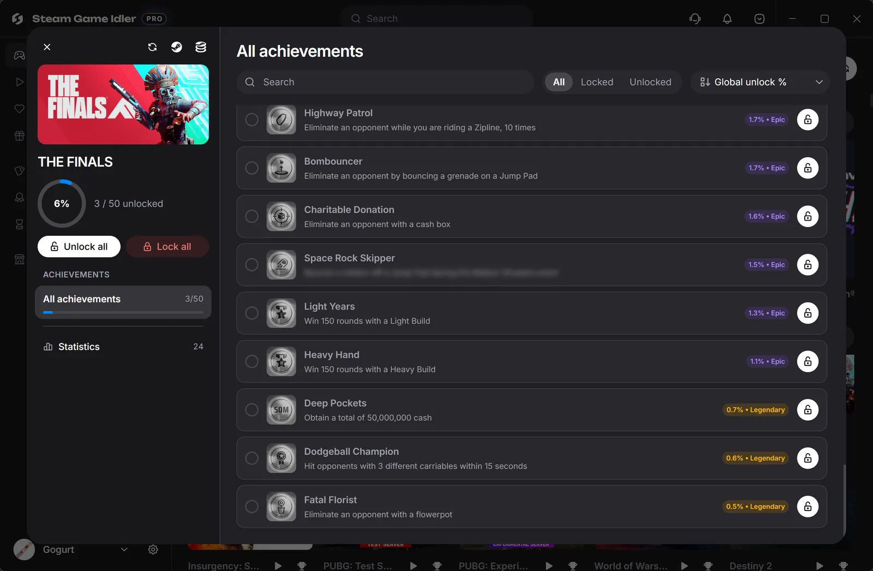Select the Bombouncer radio circle
This screenshot has height=571, width=873.
pyautogui.click(x=252, y=168)
